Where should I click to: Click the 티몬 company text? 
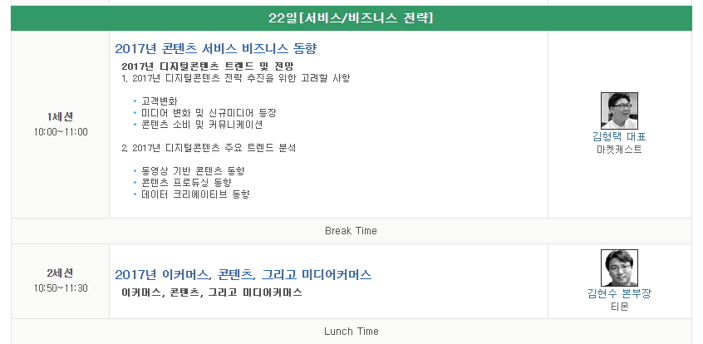pos(619,307)
